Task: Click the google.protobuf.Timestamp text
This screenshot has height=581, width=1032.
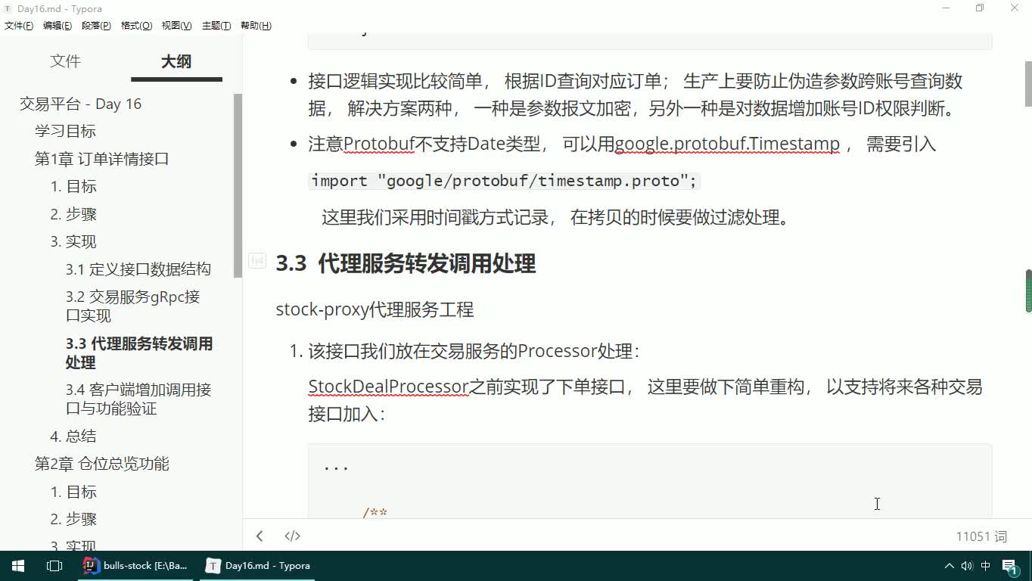Action: [727, 144]
